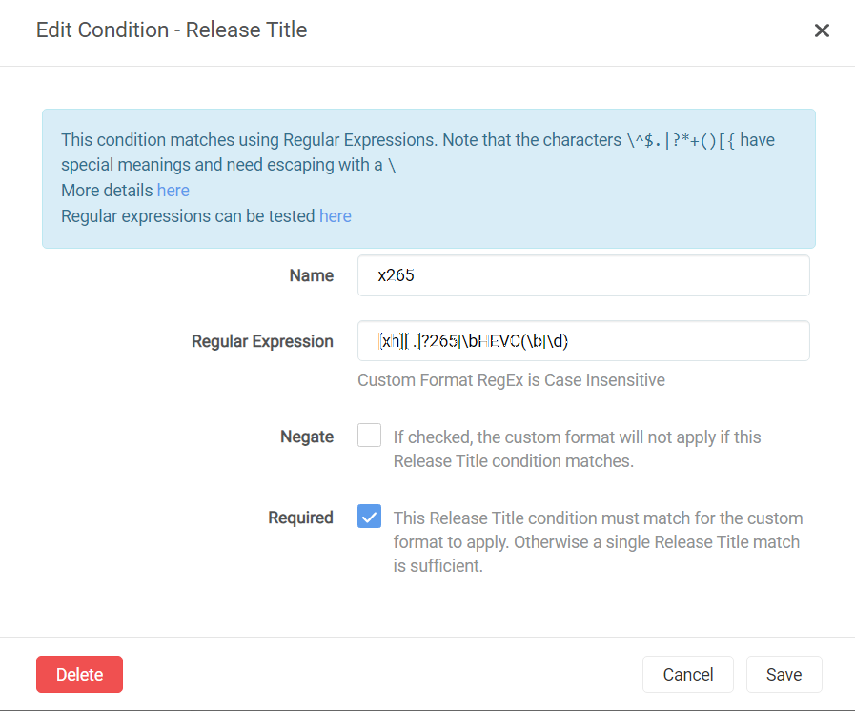This screenshot has width=855, height=711.
Task: Save the Release Title condition
Action: pyautogui.click(x=784, y=674)
